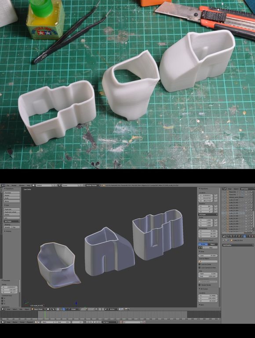Open the viewport shading selector
Image resolution: width=255 pixels, height=338 pixels.
[x=49, y=309]
